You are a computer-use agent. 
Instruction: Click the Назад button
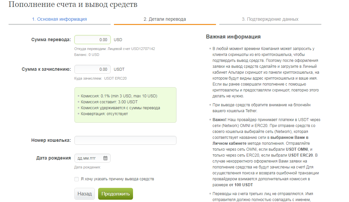85,194
